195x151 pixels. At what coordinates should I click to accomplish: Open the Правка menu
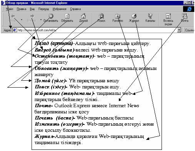[22, 9]
